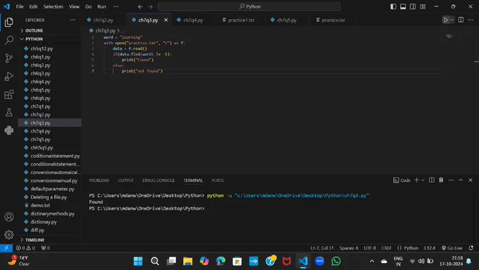The width and height of the screenshot is (479, 270).
Task: Open the Python extension view
Action: pyautogui.click(x=9, y=130)
